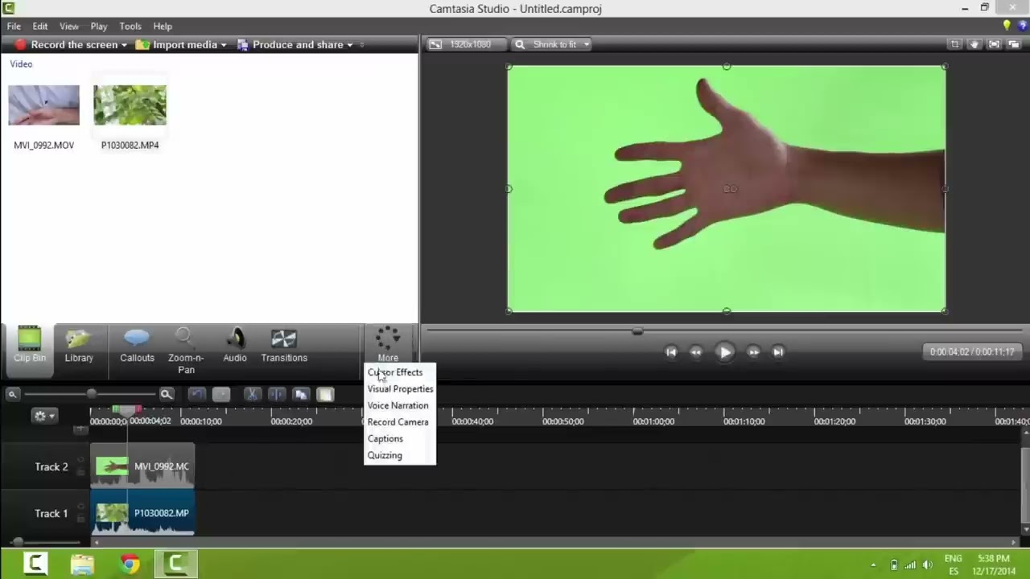The height and width of the screenshot is (579, 1030).
Task: Lock Track 1 with its lock icon
Action: pos(80,519)
